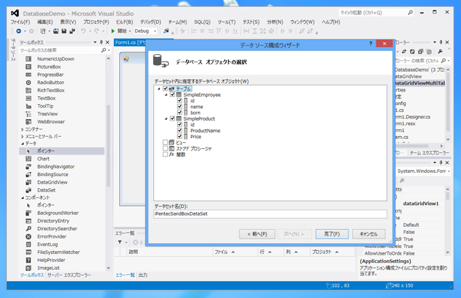This screenshot has height=298, width=461.
Task: Click the Quick Launch search magnifier icon
Action: (x=410, y=13)
